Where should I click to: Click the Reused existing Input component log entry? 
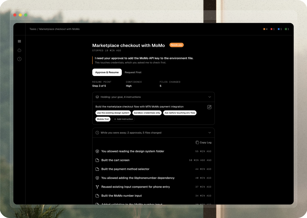(x=153, y=187)
